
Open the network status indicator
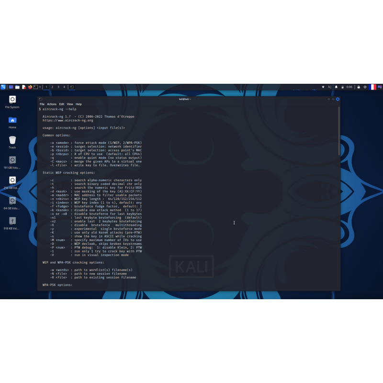point(324,87)
